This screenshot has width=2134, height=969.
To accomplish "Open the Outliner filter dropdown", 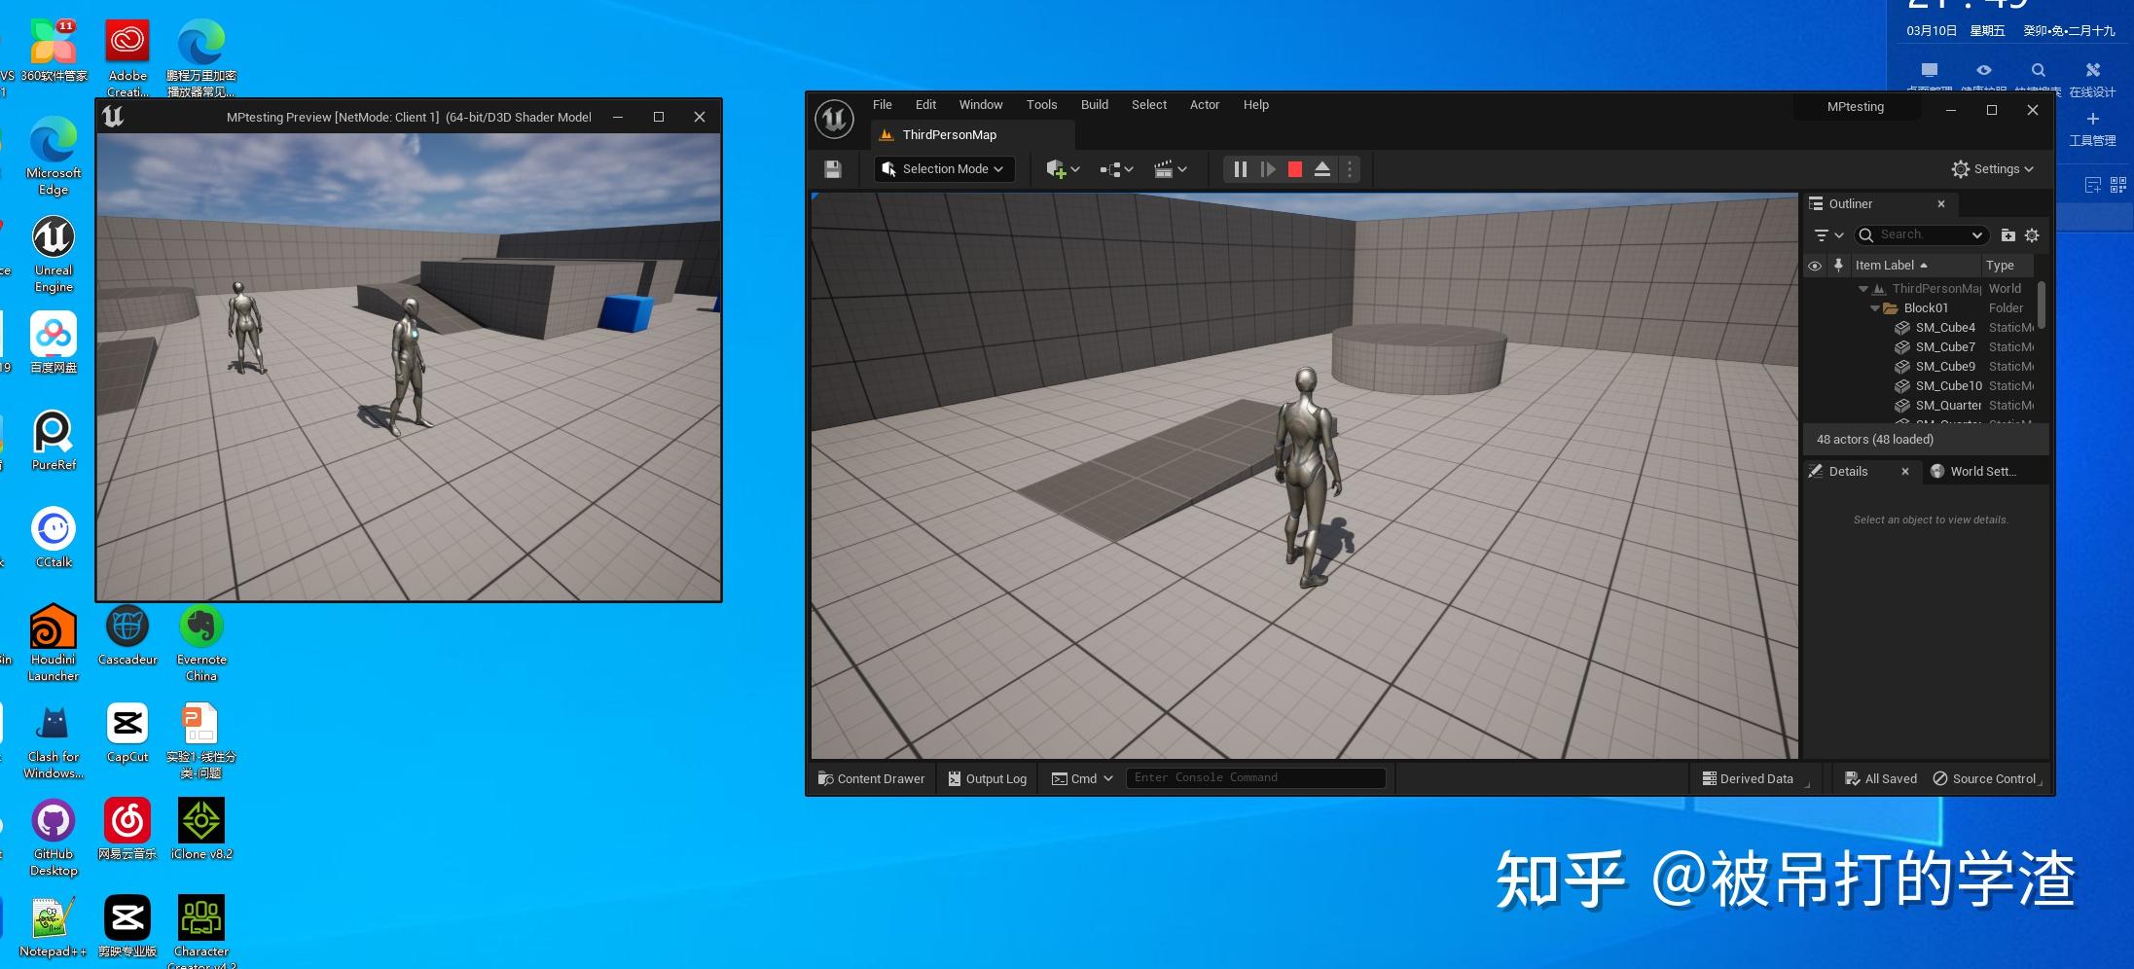I will [x=1828, y=235].
